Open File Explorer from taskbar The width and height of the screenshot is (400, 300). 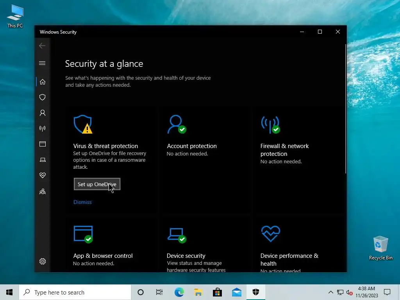[x=198, y=292]
